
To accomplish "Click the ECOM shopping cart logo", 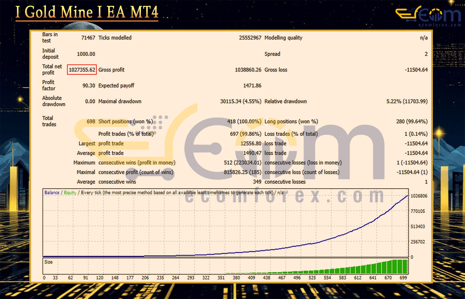I will [427, 15].
